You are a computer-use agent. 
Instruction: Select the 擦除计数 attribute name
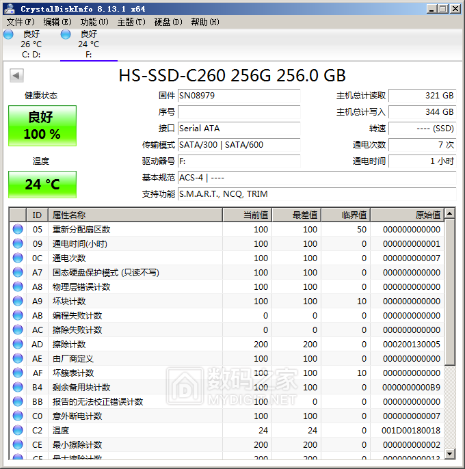(x=69, y=345)
